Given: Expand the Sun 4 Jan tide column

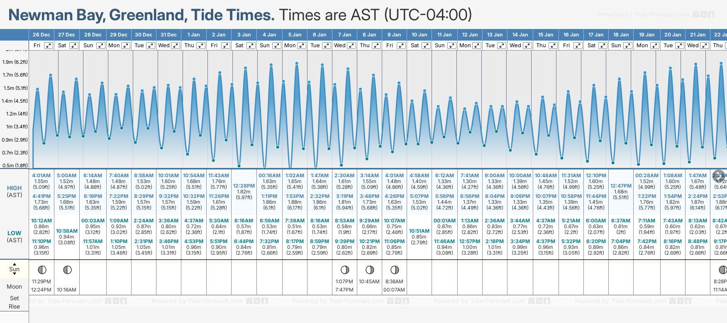Looking at the screenshot, I should coord(276,46).
